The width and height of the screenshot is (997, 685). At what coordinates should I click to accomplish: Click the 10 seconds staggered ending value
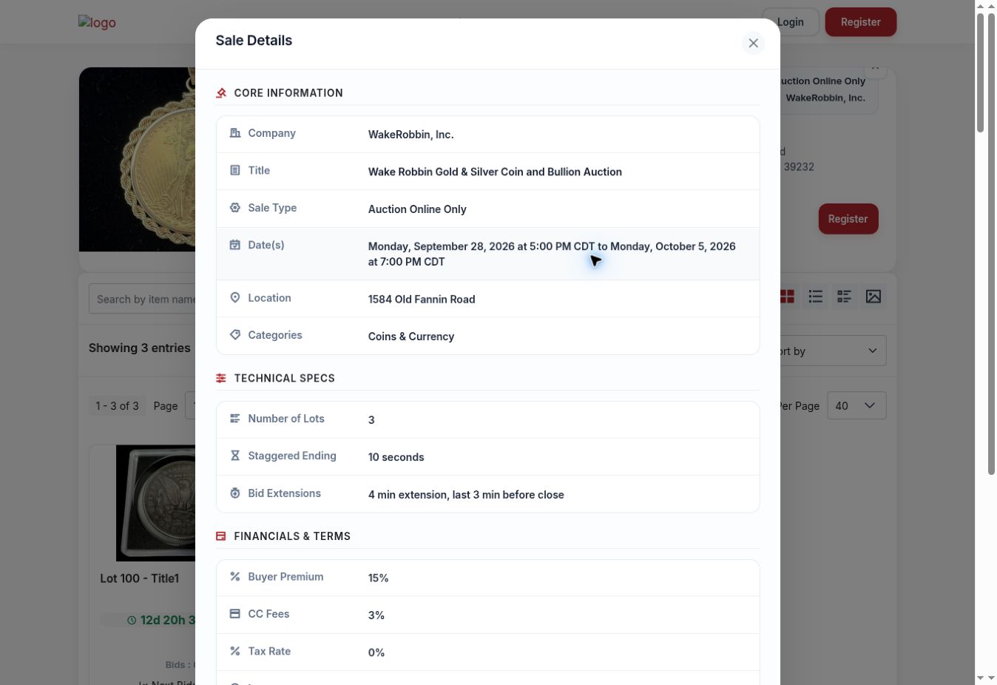point(396,457)
